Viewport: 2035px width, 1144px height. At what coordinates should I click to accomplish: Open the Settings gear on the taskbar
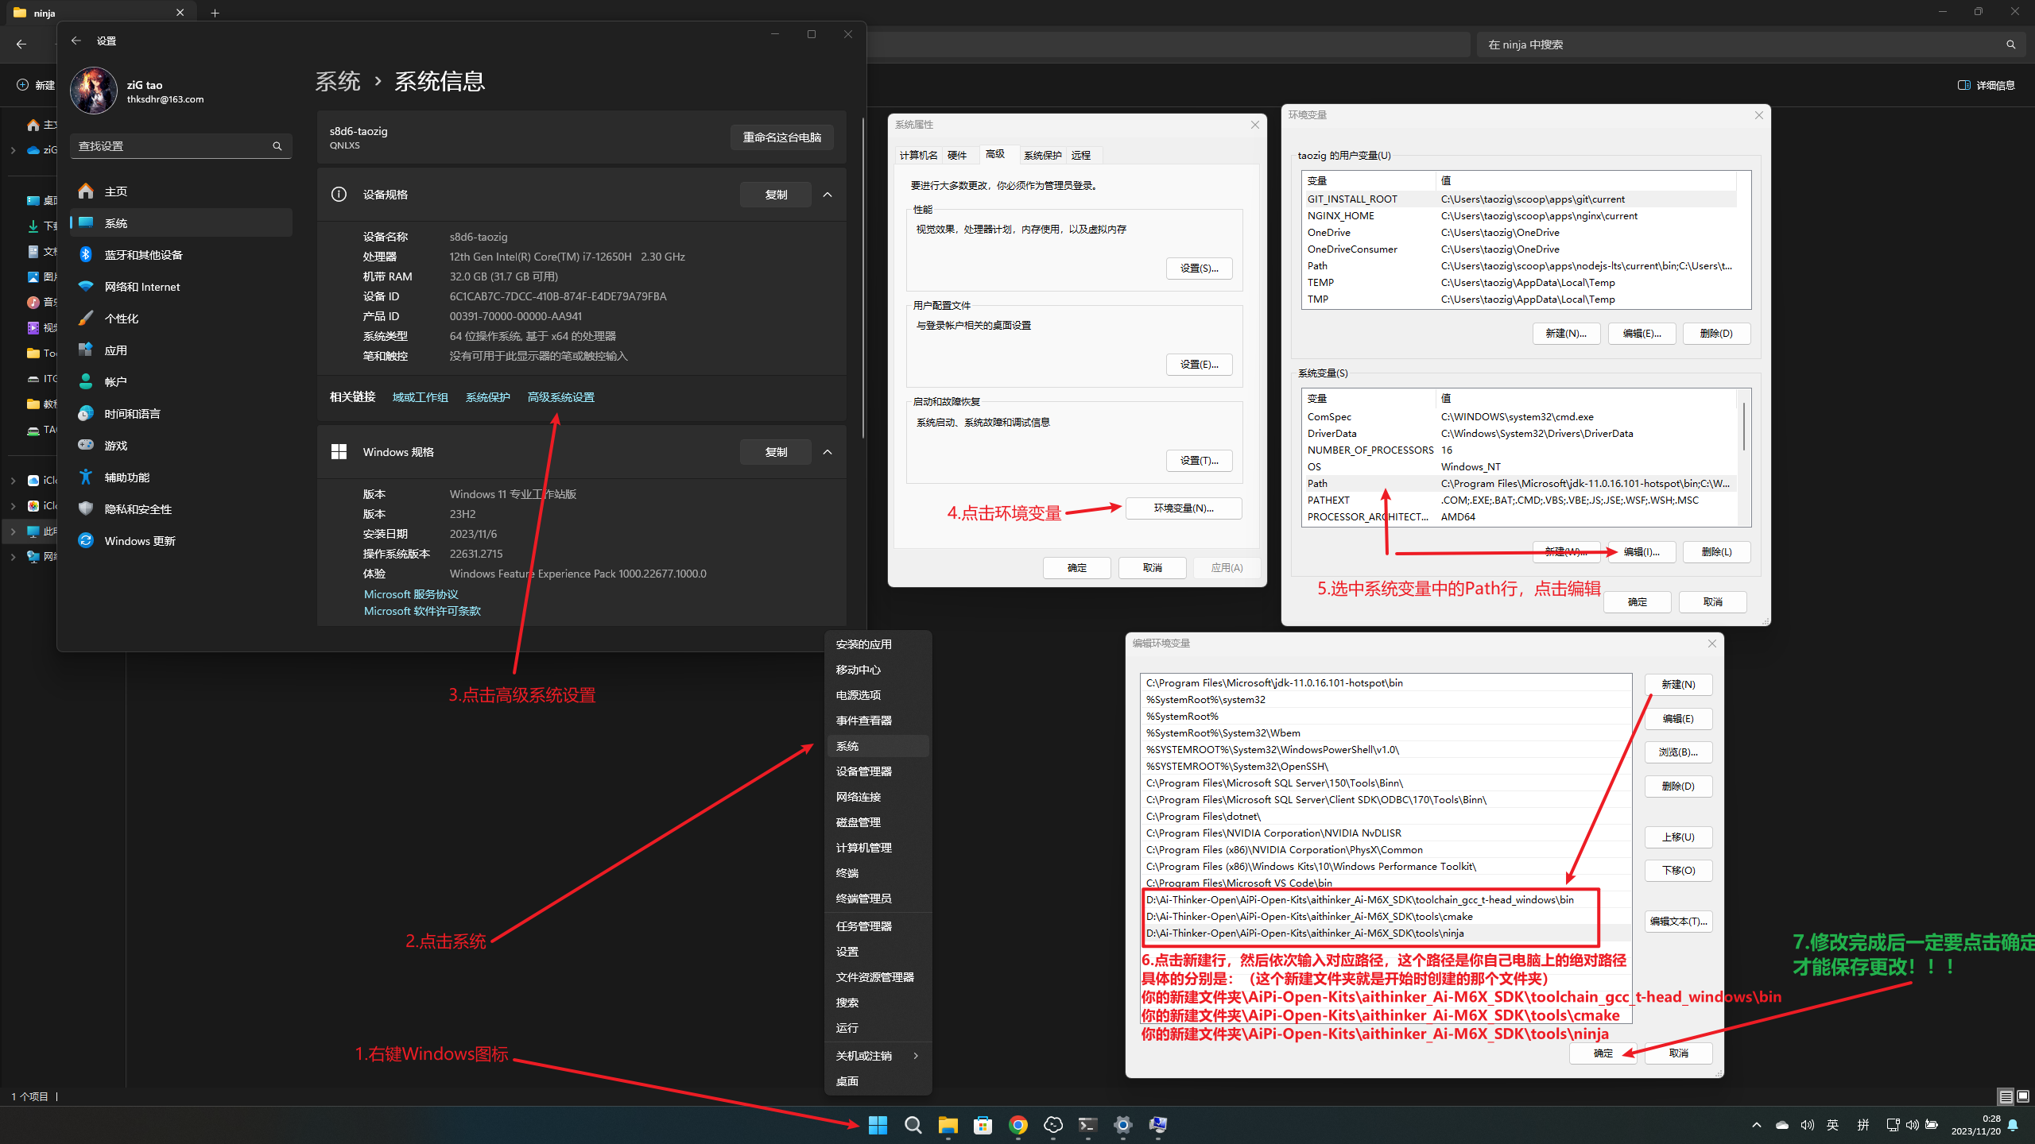point(1122,1125)
